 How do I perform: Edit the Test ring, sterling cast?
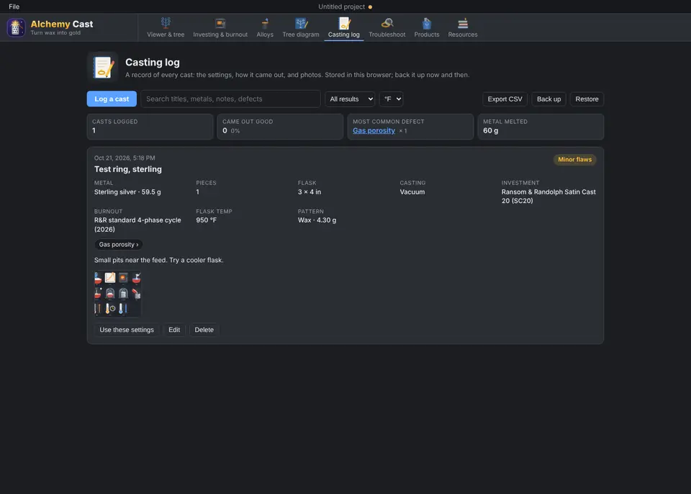point(174,330)
